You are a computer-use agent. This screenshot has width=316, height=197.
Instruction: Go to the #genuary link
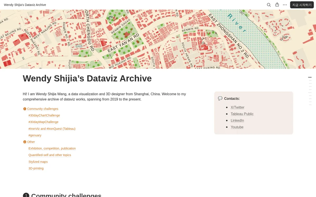pyautogui.click(x=35, y=135)
